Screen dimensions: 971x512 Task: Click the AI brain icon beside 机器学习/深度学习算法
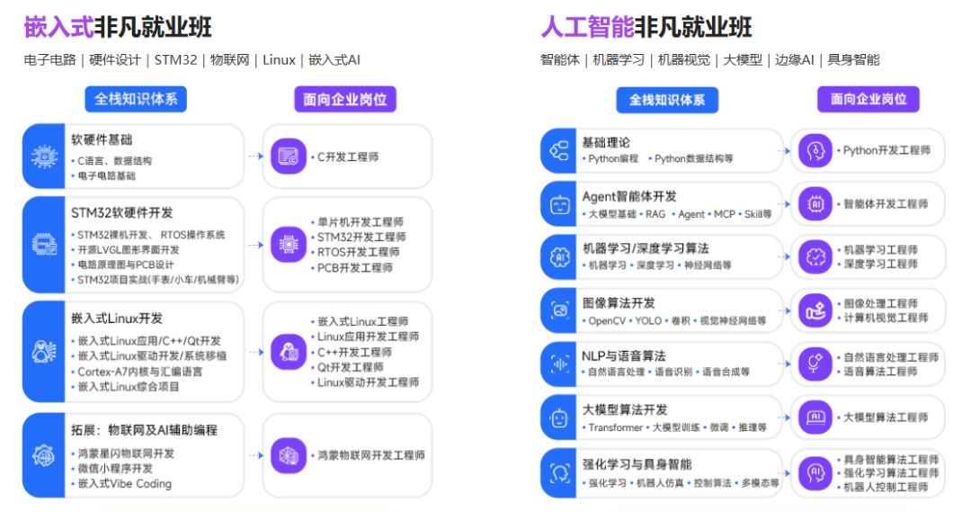click(x=559, y=257)
